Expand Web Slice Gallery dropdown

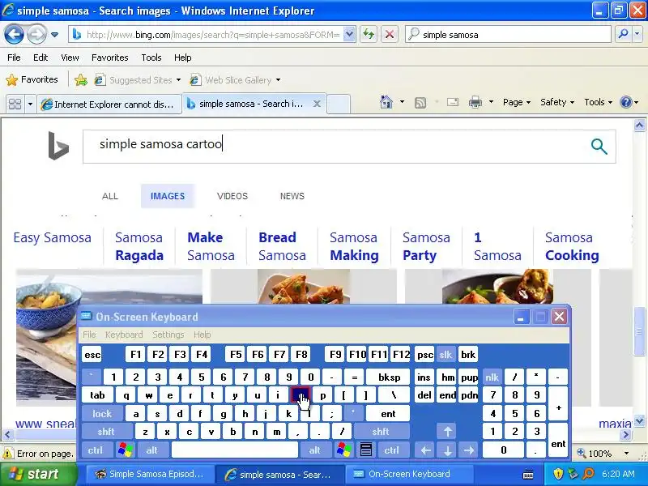(278, 79)
